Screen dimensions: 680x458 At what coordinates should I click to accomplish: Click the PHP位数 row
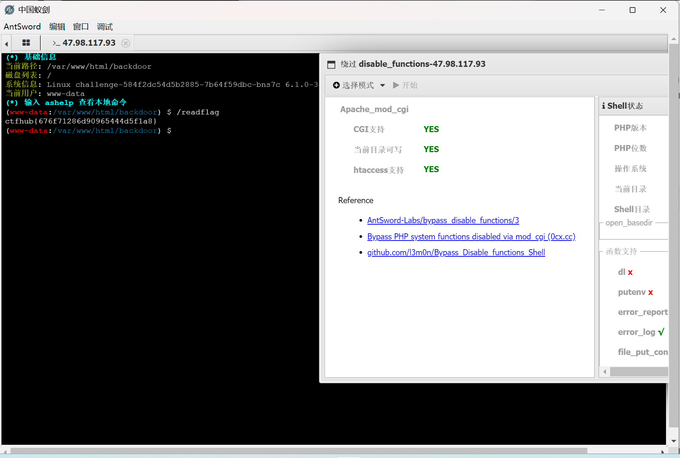pos(630,148)
